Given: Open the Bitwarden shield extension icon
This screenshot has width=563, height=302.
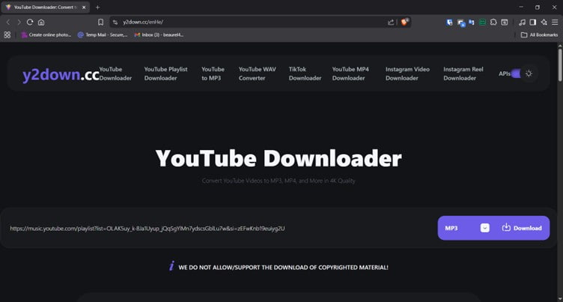Looking at the screenshot, I should (449, 22).
